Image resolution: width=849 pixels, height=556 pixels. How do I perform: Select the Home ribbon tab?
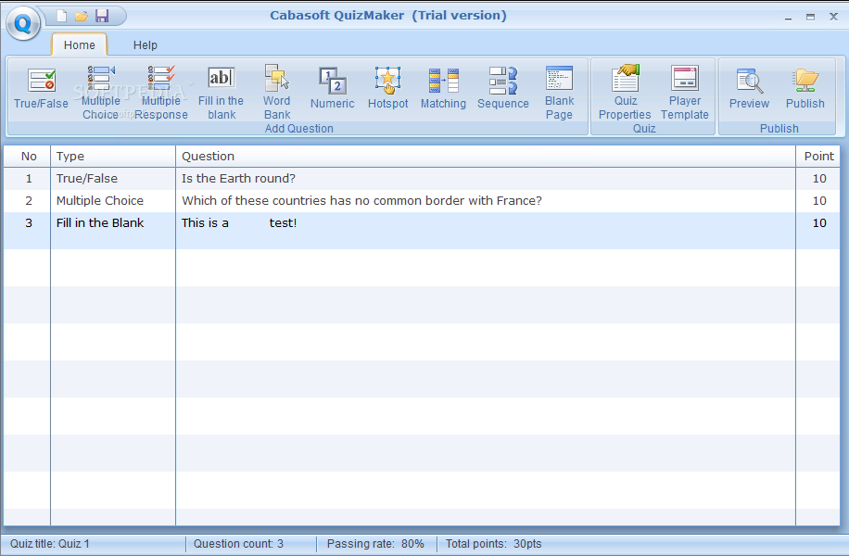click(x=79, y=44)
